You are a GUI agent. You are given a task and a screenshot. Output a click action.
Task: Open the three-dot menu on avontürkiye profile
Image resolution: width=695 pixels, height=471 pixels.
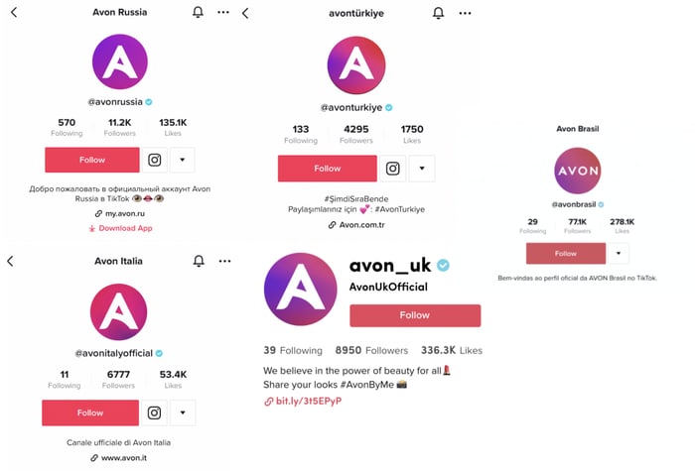[x=465, y=13]
